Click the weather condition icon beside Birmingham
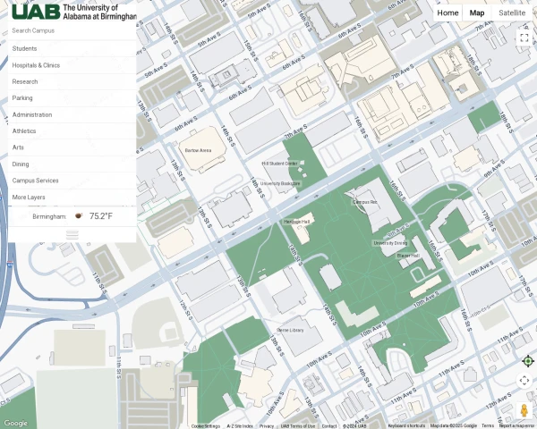The image size is (537, 429). [79, 216]
